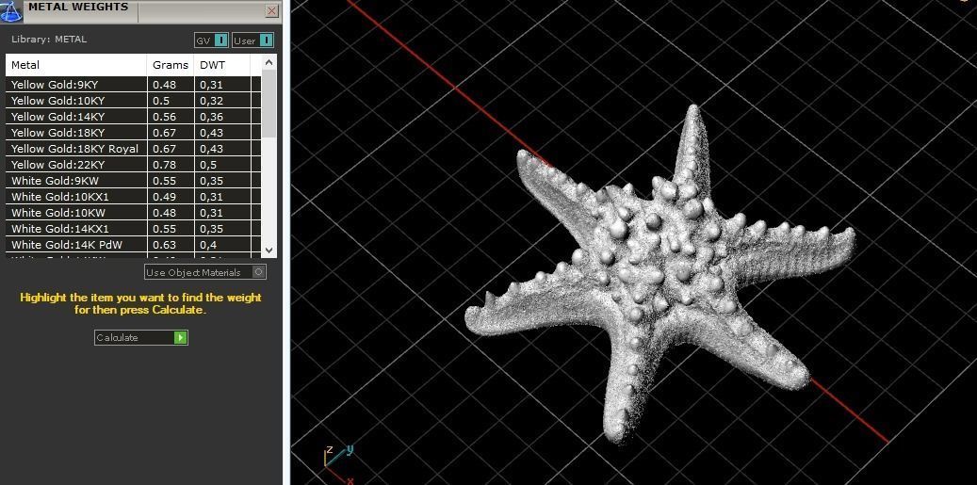Image resolution: width=977 pixels, height=485 pixels.
Task: Click grams value 0.5 for 10KY
Action: (160, 100)
